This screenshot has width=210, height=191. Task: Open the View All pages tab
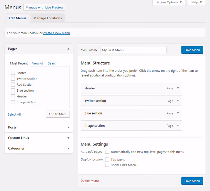point(38,63)
